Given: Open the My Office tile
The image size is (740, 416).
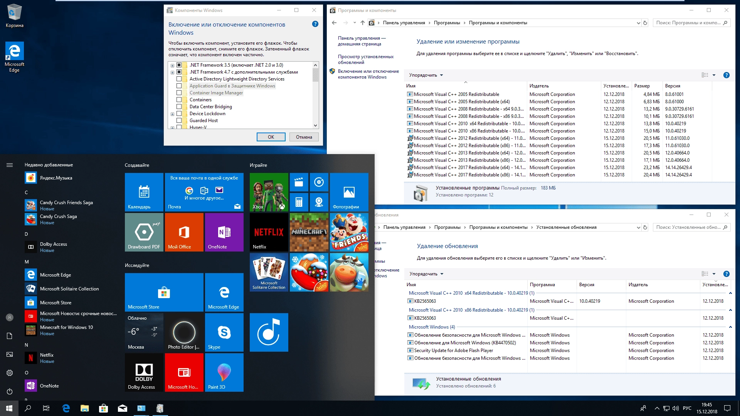Looking at the screenshot, I should [184, 232].
